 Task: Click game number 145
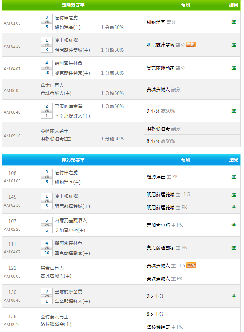coord(12,197)
